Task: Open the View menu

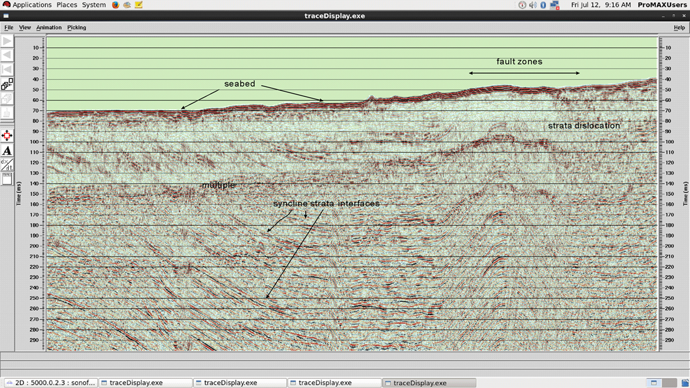Action: click(25, 27)
